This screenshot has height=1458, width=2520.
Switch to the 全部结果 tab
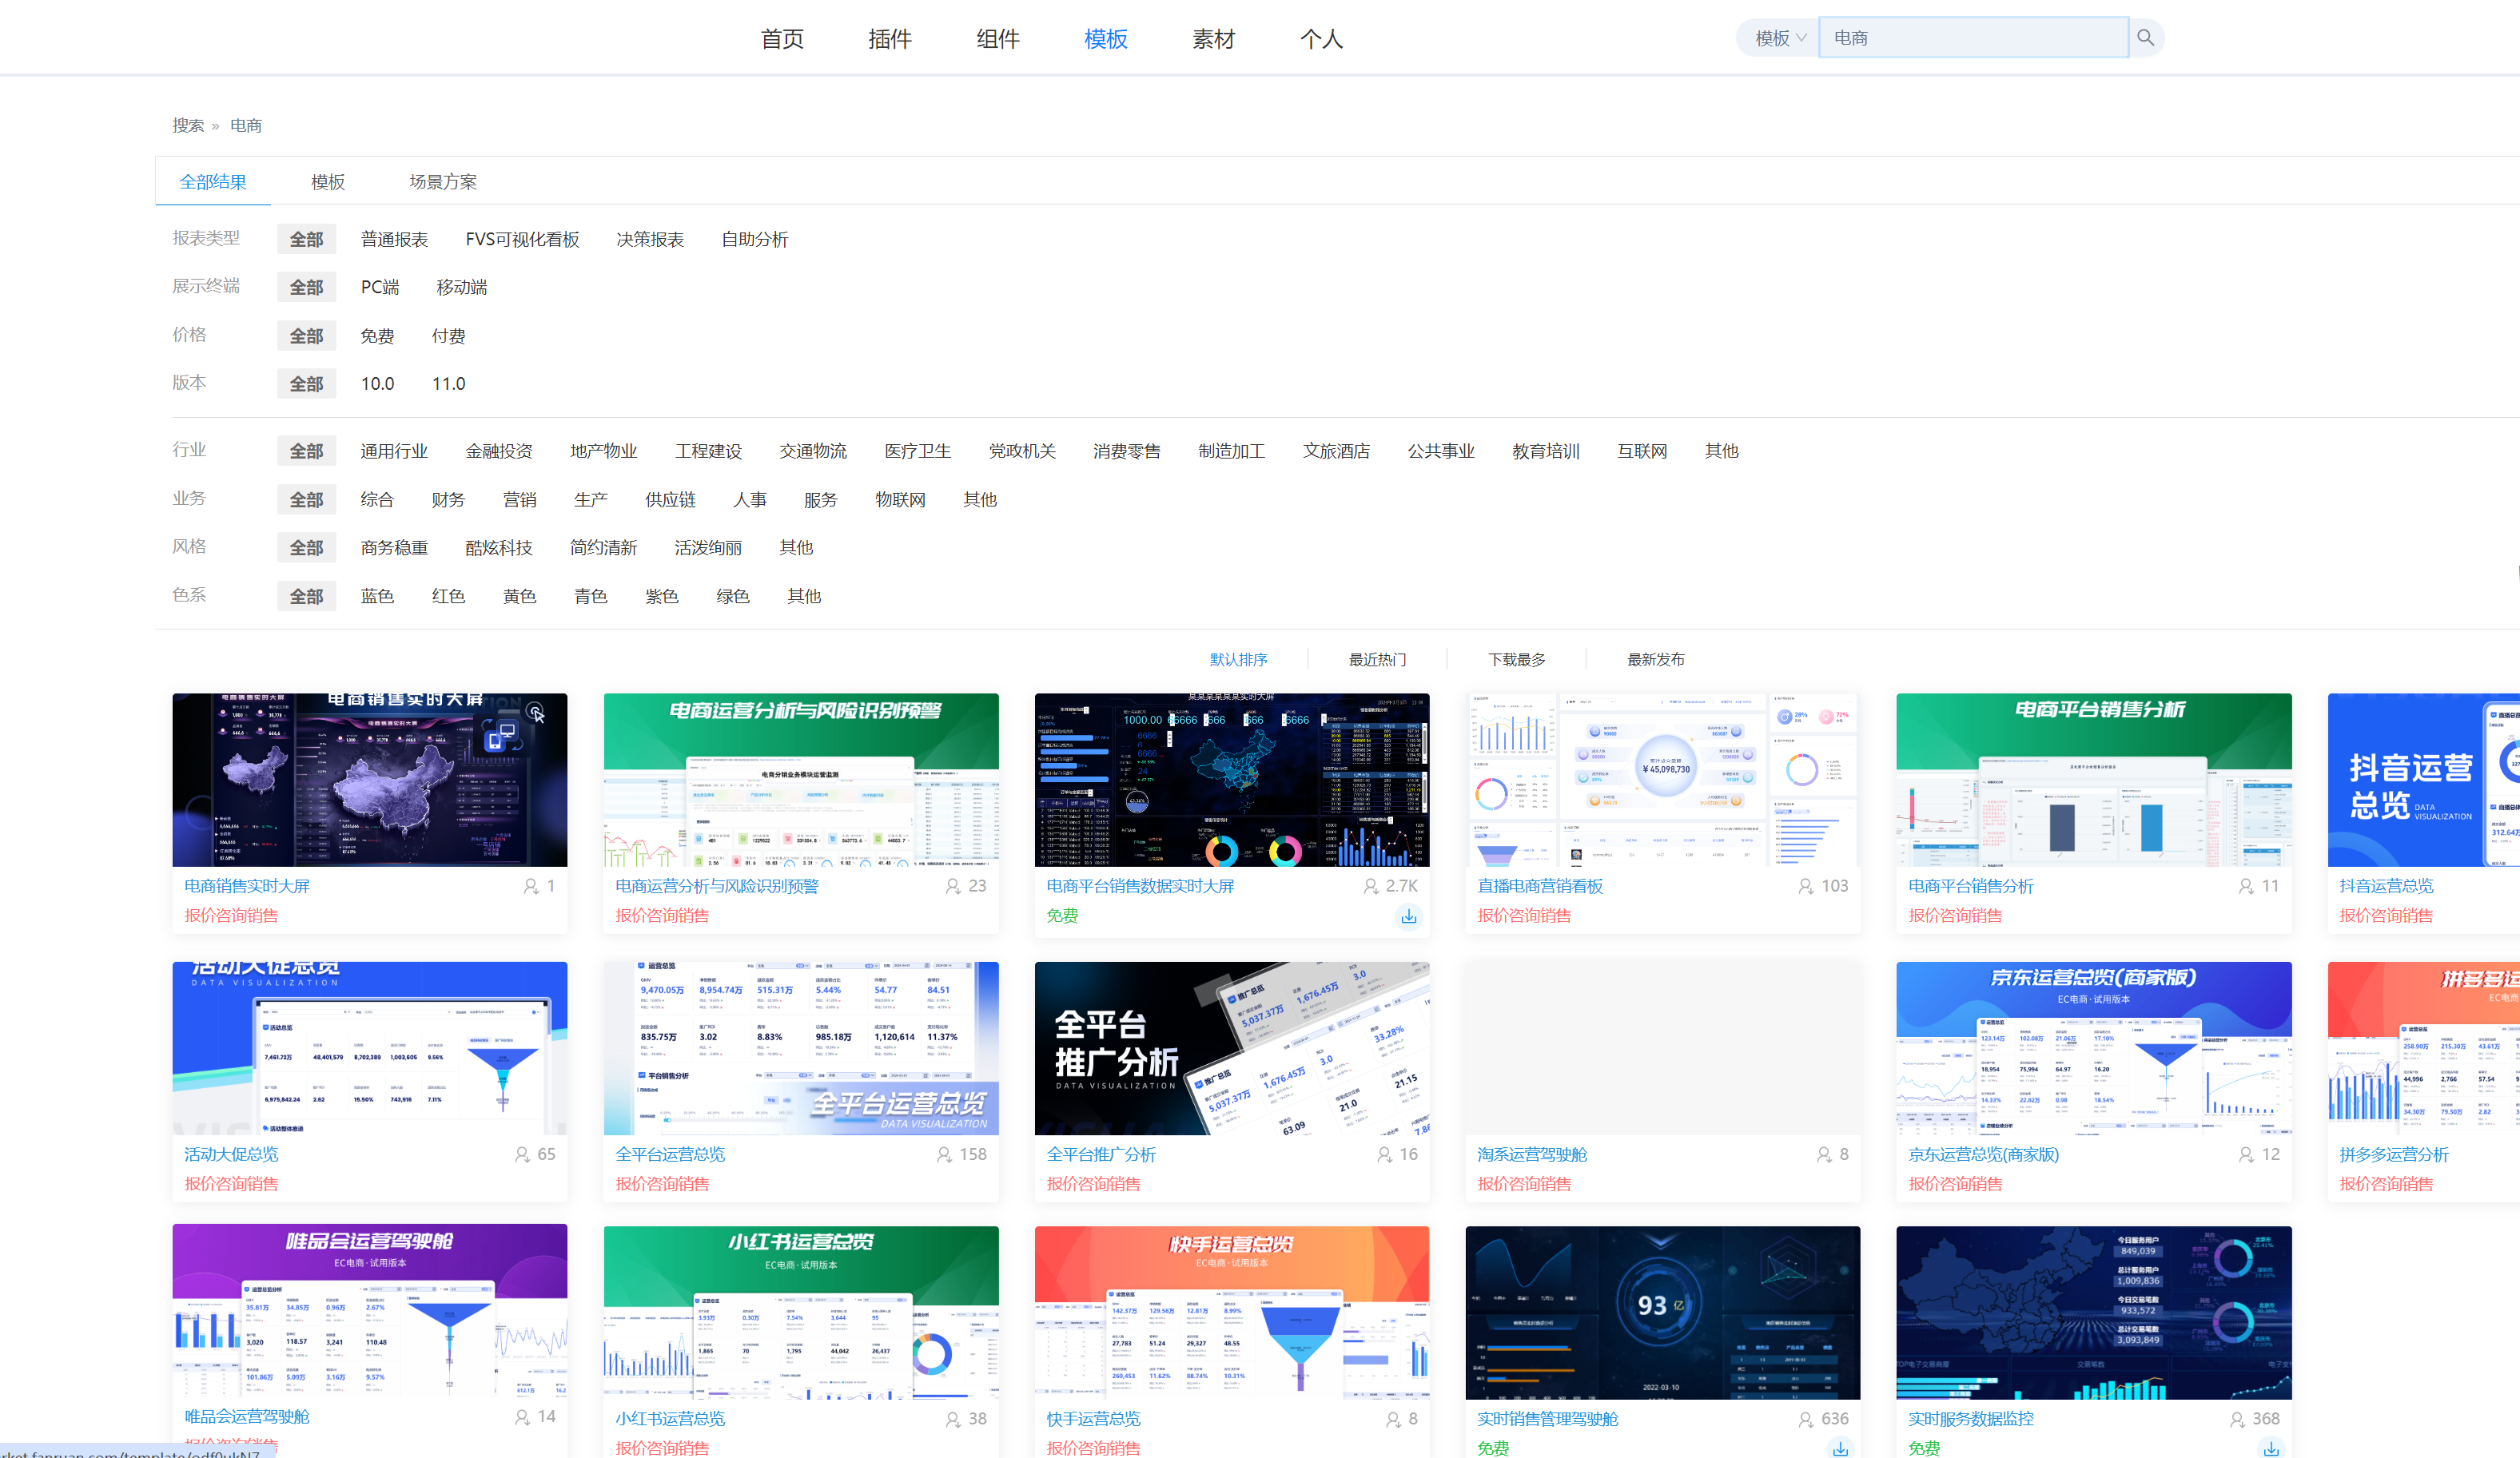[x=213, y=182]
